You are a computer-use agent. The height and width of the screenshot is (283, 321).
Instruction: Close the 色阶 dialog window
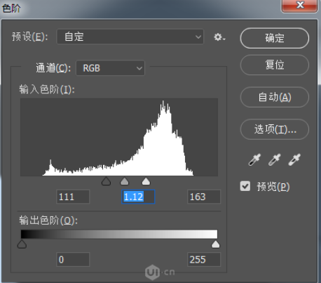coord(299,5)
